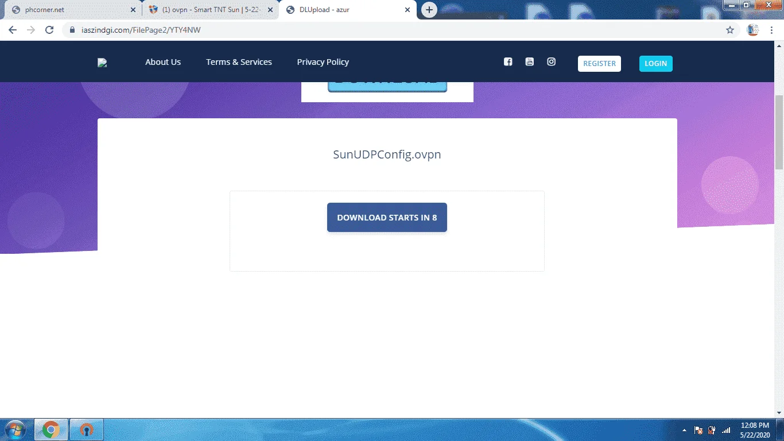The height and width of the screenshot is (441, 784).
Task: Bookmark this page with the star icon
Action: click(x=730, y=30)
